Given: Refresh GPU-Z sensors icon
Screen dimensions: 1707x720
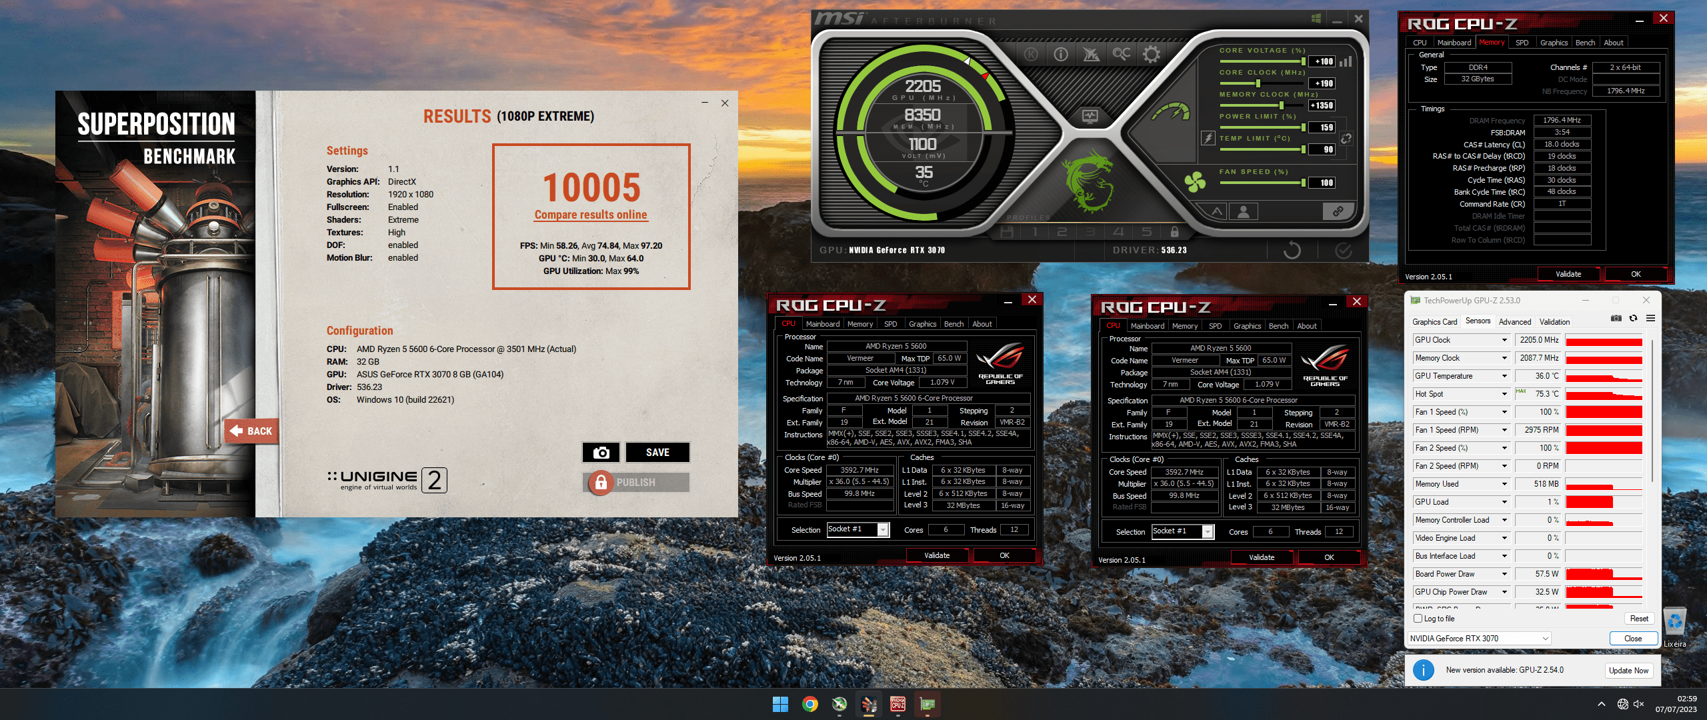Looking at the screenshot, I should tap(1633, 319).
